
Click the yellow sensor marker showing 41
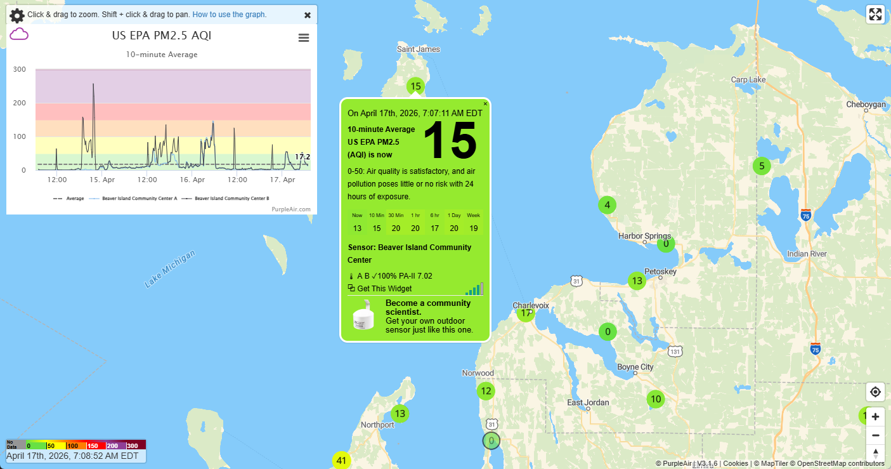coord(341,460)
